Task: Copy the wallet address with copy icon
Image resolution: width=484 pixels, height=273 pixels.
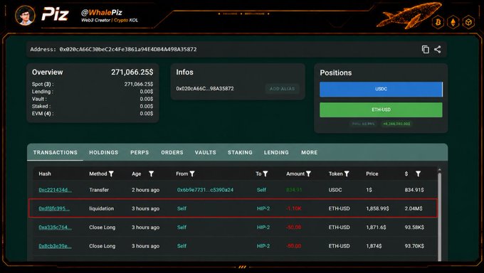Action: 426,49
